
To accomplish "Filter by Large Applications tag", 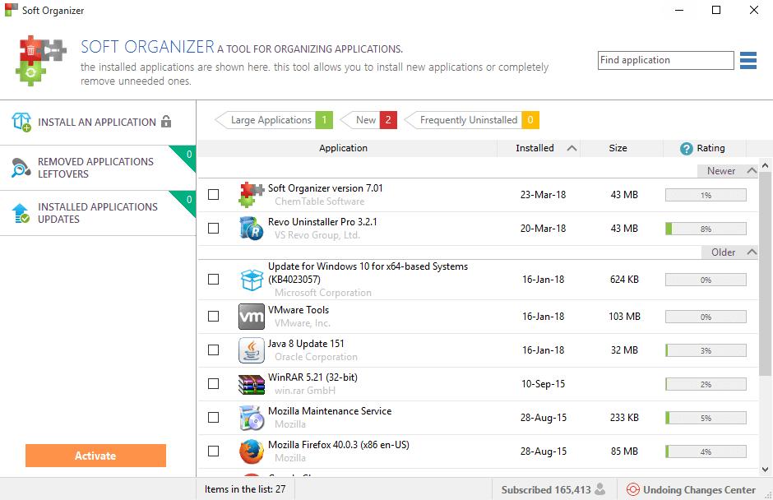I will click(x=274, y=120).
